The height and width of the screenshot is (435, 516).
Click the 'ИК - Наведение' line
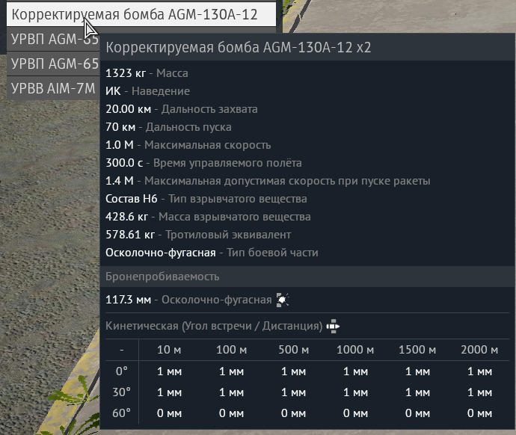coord(148,91)
